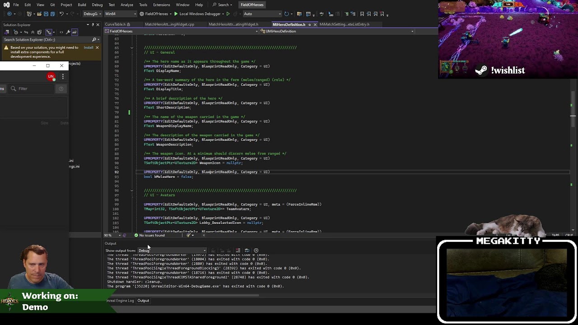The height and width of the screenshot is (325, 578).
Task: Click the restart circular arrow icon
Action: 286,14
